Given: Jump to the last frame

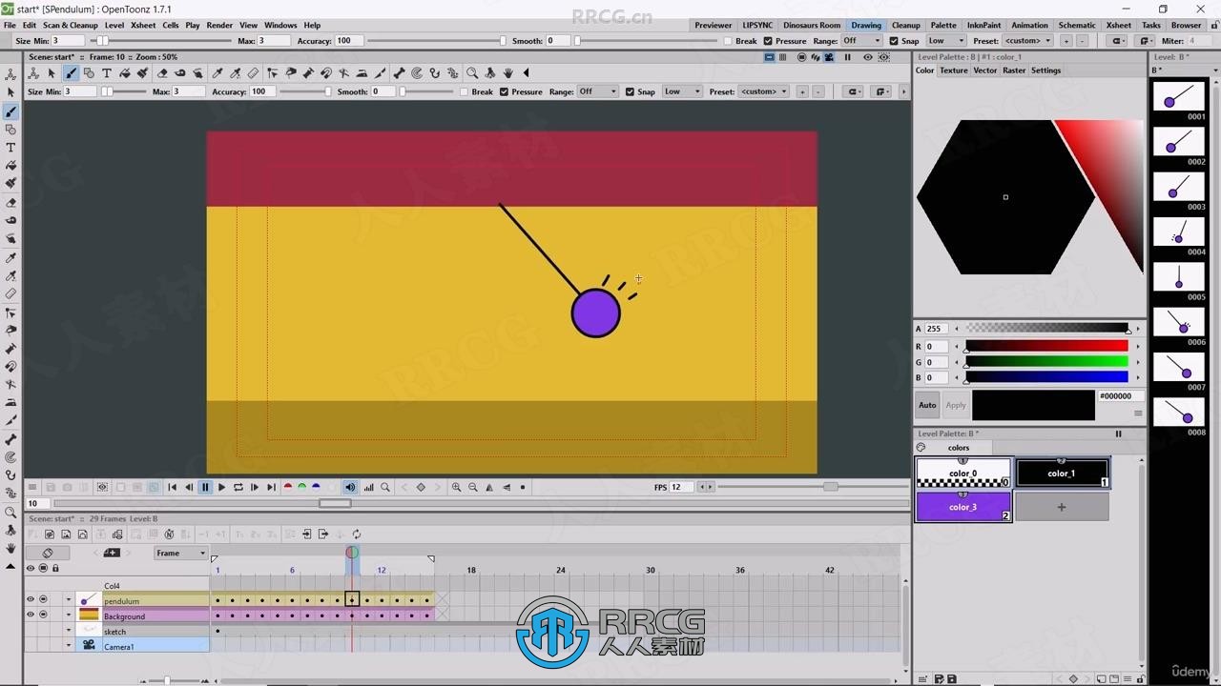Looking at the screenshot, I should point(271,487).
